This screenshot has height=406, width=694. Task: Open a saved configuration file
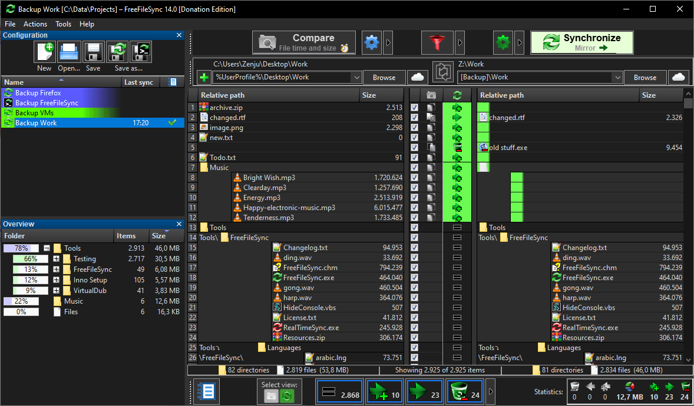point(69,52)
